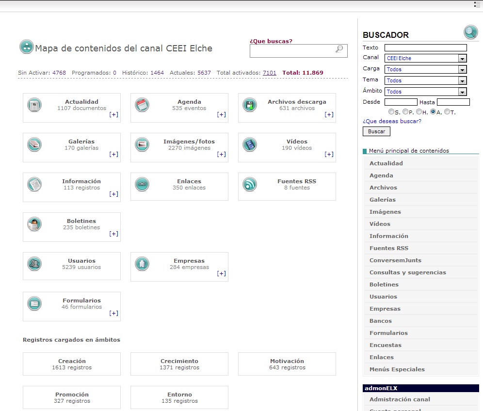
Task: Open the Agenda calendar icon
Action: coord(142,105)
